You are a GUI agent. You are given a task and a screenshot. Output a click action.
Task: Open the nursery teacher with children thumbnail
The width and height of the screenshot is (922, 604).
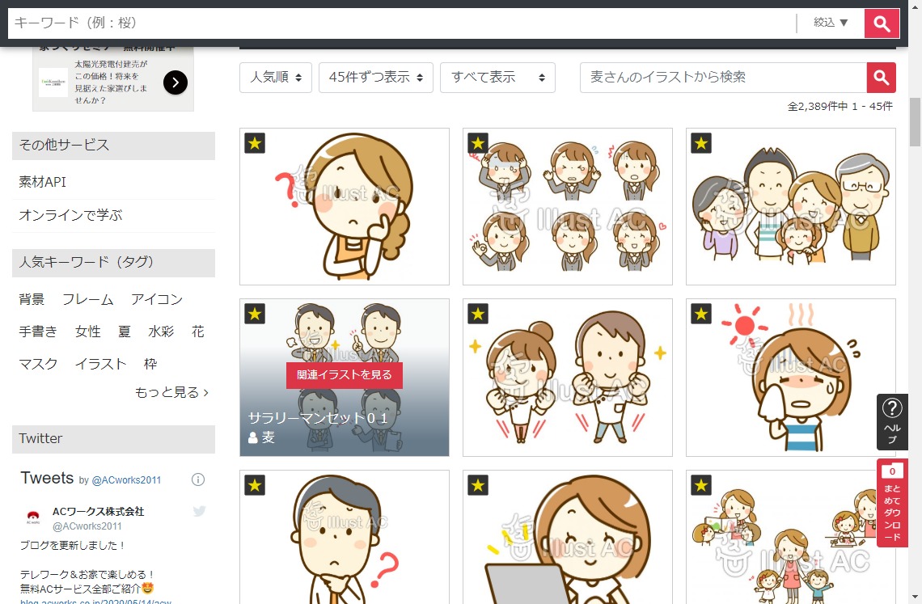[x=791, y=537]
